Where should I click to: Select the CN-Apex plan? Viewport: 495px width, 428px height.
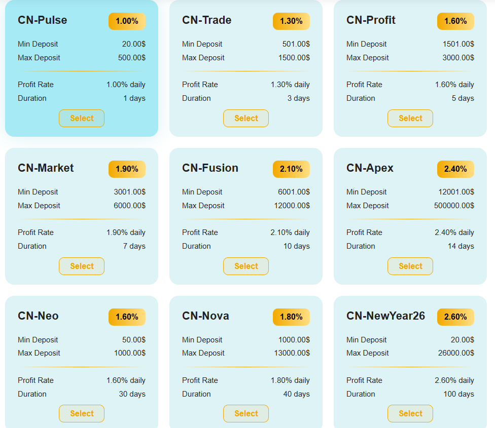[410, 266]
